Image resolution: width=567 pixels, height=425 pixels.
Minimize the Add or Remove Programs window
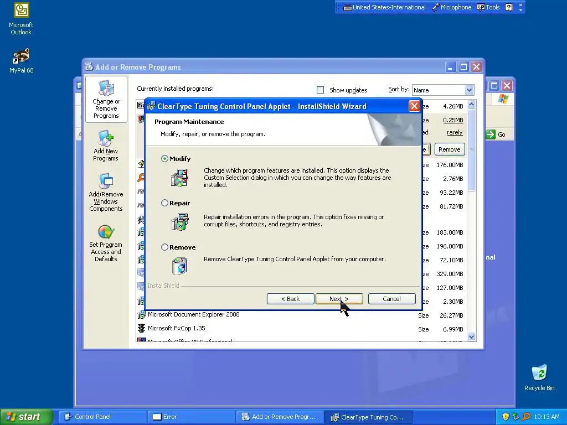[450, 67]
